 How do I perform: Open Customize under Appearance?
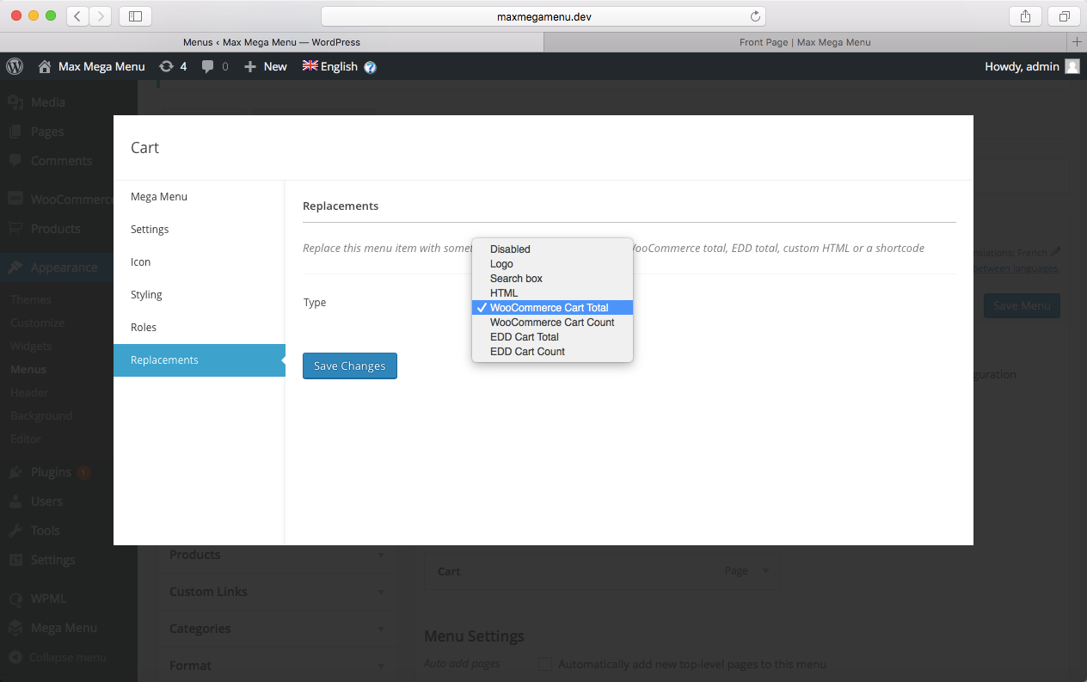pyautogui.click(x=37, y=323)
